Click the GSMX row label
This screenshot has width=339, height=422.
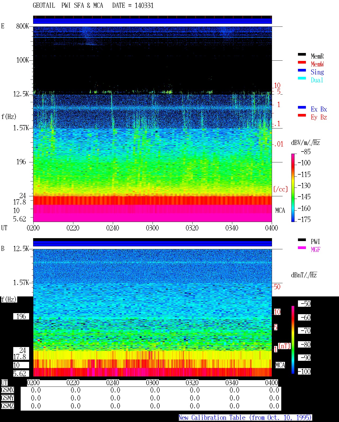click(7, 390)
